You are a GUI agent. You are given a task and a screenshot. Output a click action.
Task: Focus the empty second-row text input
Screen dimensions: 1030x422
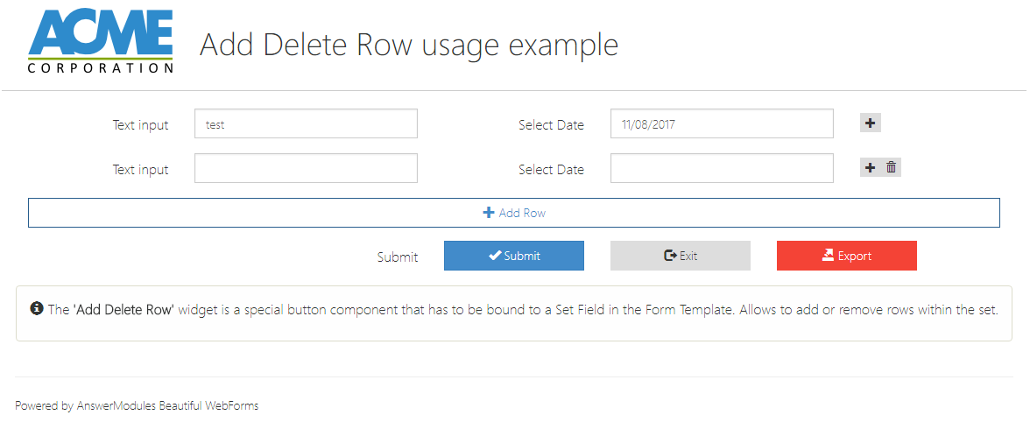point(306,169)
